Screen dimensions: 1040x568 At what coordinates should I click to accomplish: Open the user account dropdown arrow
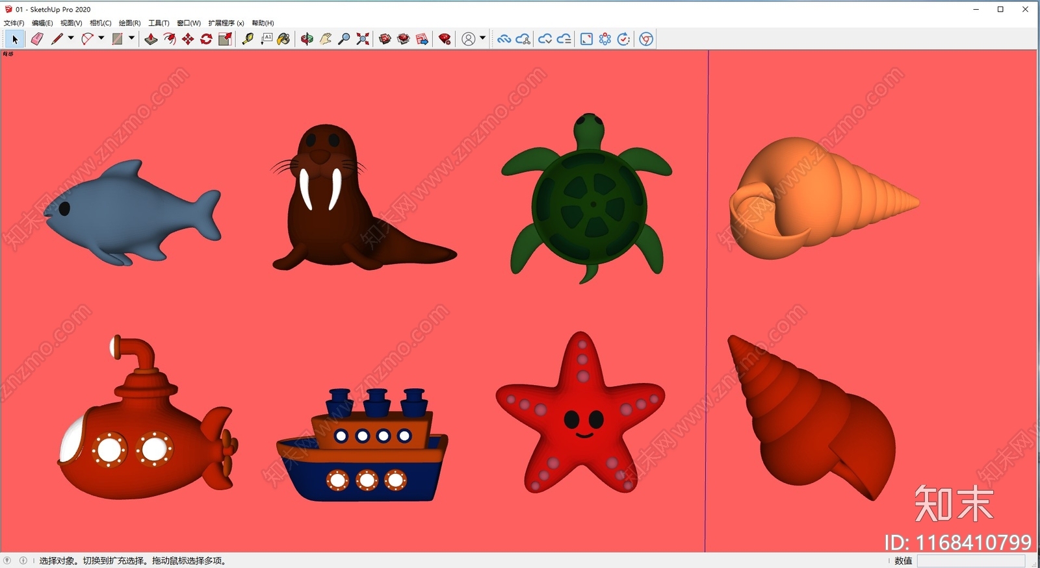click(x=482, y=38)
